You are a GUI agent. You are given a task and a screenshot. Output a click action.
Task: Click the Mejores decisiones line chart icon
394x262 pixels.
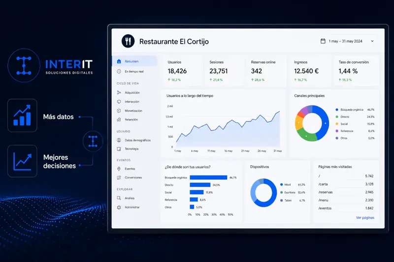(22, 161)
